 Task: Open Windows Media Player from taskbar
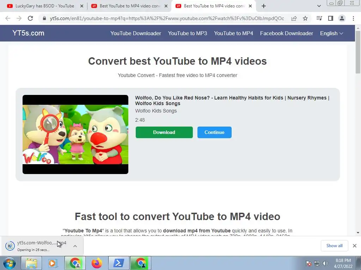(53, 263)
